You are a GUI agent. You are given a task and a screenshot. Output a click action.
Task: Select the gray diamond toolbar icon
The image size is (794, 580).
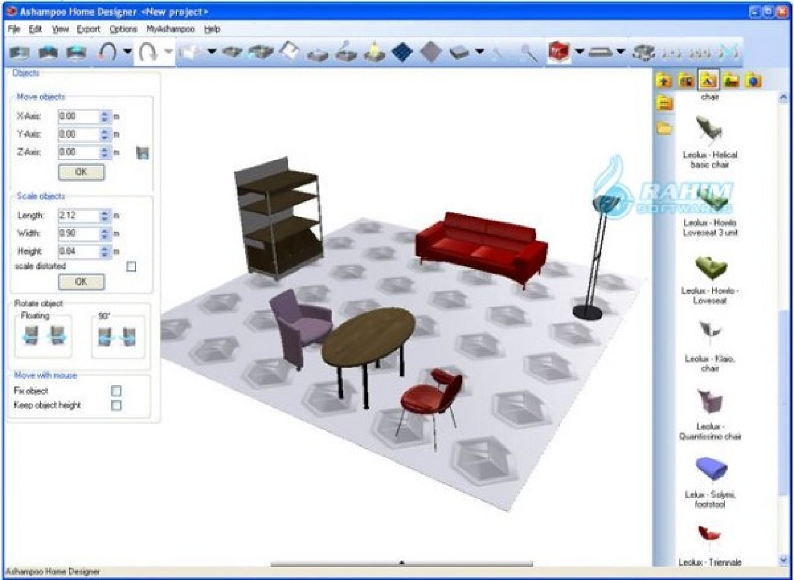pyautogui.click(x=431, y=52)
